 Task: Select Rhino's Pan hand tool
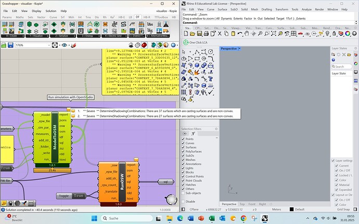[246, 34]
